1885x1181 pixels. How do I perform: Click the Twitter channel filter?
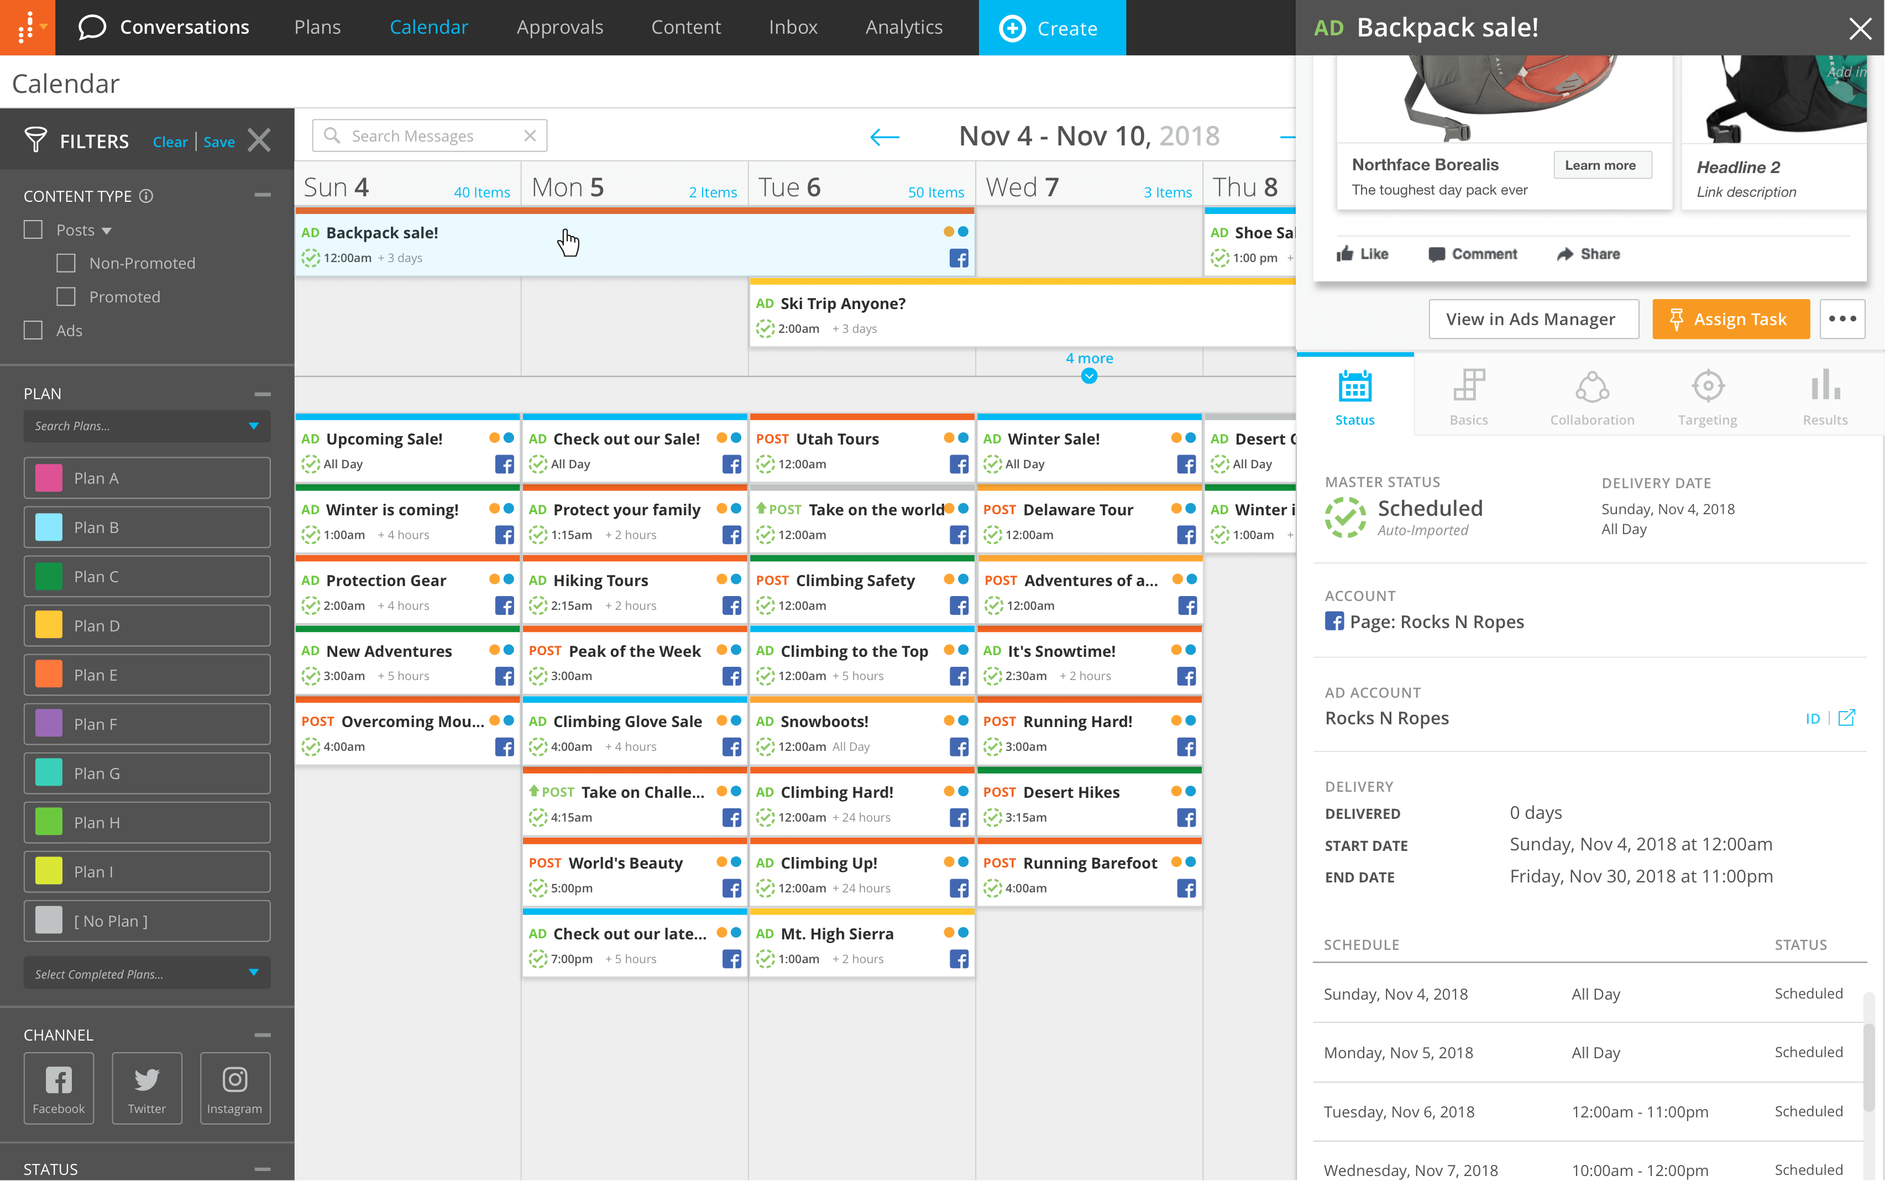147,1088
